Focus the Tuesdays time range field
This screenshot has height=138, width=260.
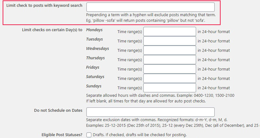click(x=169, y=41)
